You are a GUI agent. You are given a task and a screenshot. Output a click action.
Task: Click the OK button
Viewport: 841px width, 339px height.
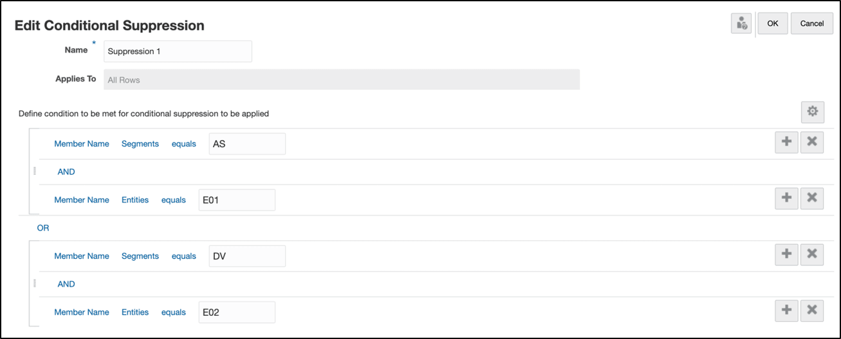coord(772,23)
